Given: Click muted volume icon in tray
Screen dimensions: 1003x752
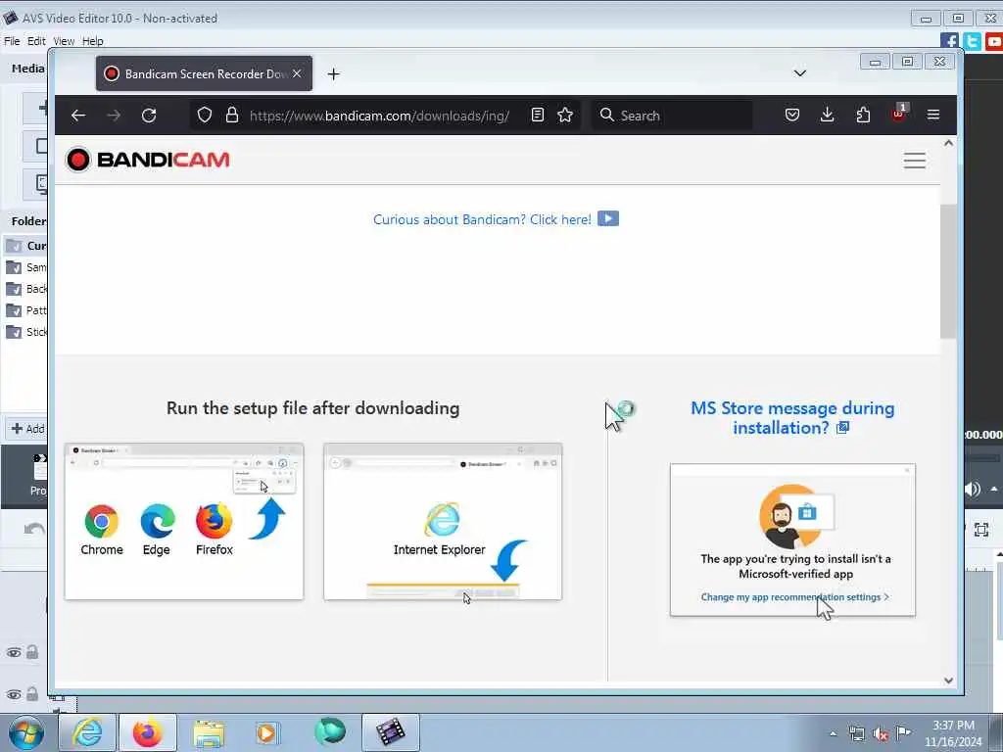Looking at the screenshot, I should click(x=881, y=734).
